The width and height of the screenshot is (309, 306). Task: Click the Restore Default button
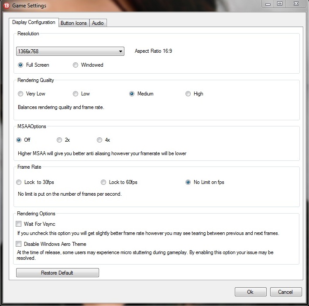tap(58, 273)
